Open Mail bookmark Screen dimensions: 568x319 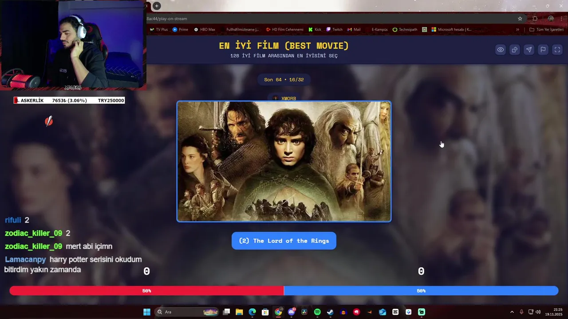point(354,30)
